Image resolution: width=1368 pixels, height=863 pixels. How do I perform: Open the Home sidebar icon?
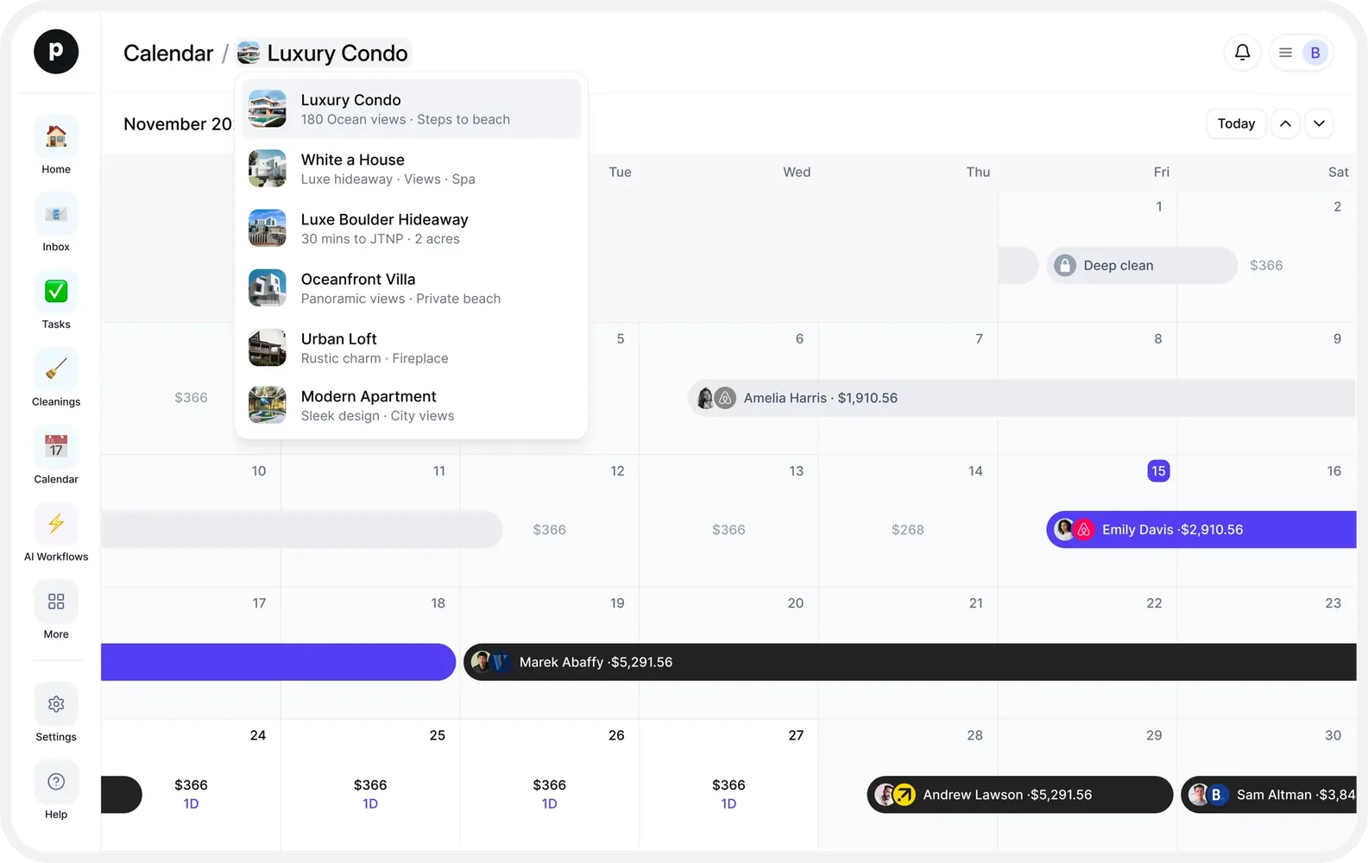(56, 136)
